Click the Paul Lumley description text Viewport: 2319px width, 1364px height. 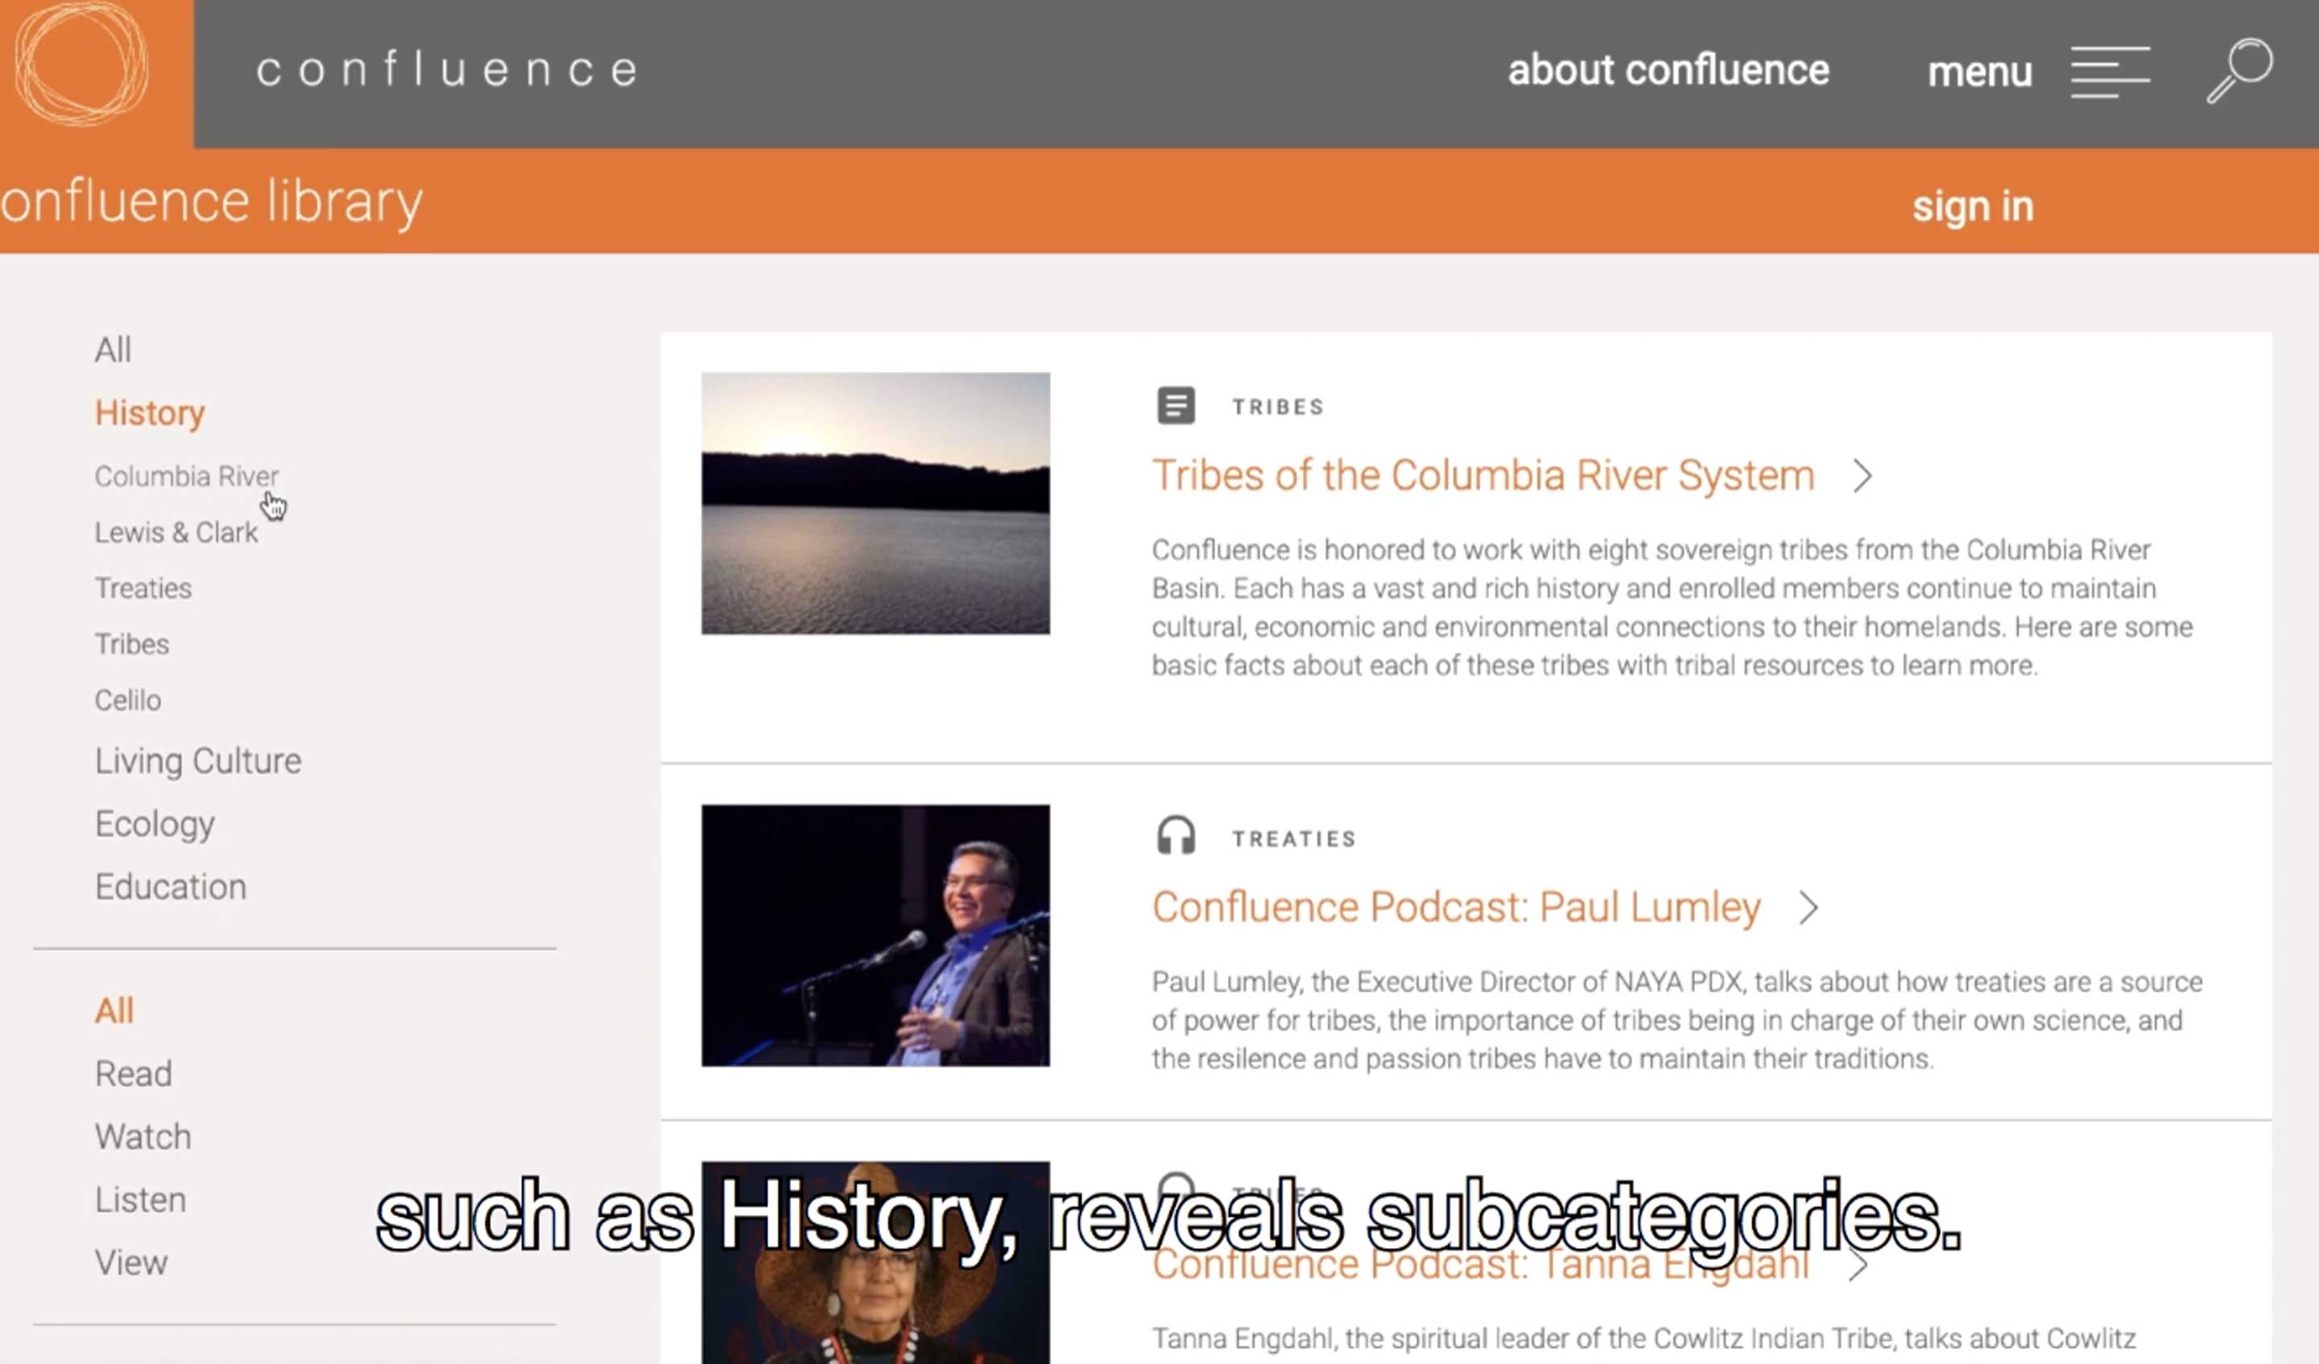click(1676, 1020)
